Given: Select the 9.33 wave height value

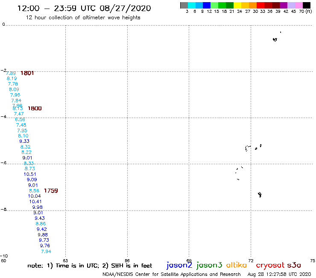Looking at the screenshot, I should 24,141.
